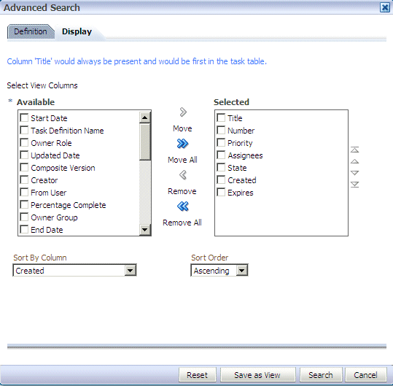Click the Remove All label link
The width and height of the screenshot is (393, 386).
(x=182, y=223)
